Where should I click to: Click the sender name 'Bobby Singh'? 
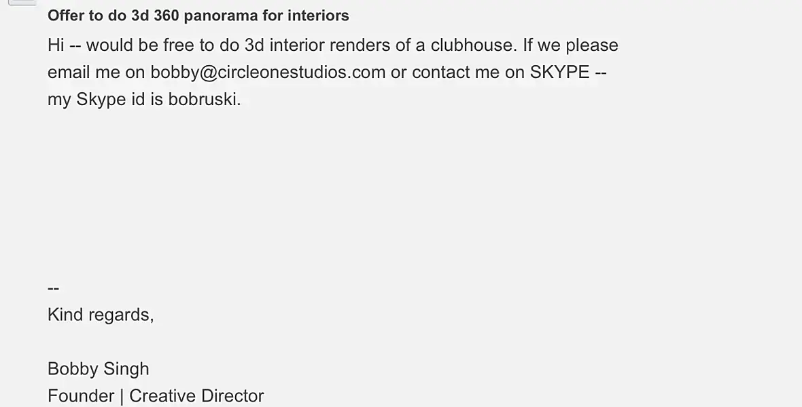pyautogui.click(x=98, y=369)
